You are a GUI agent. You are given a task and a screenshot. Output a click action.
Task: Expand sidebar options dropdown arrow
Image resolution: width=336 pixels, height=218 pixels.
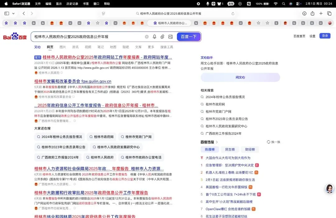[13, 13]
